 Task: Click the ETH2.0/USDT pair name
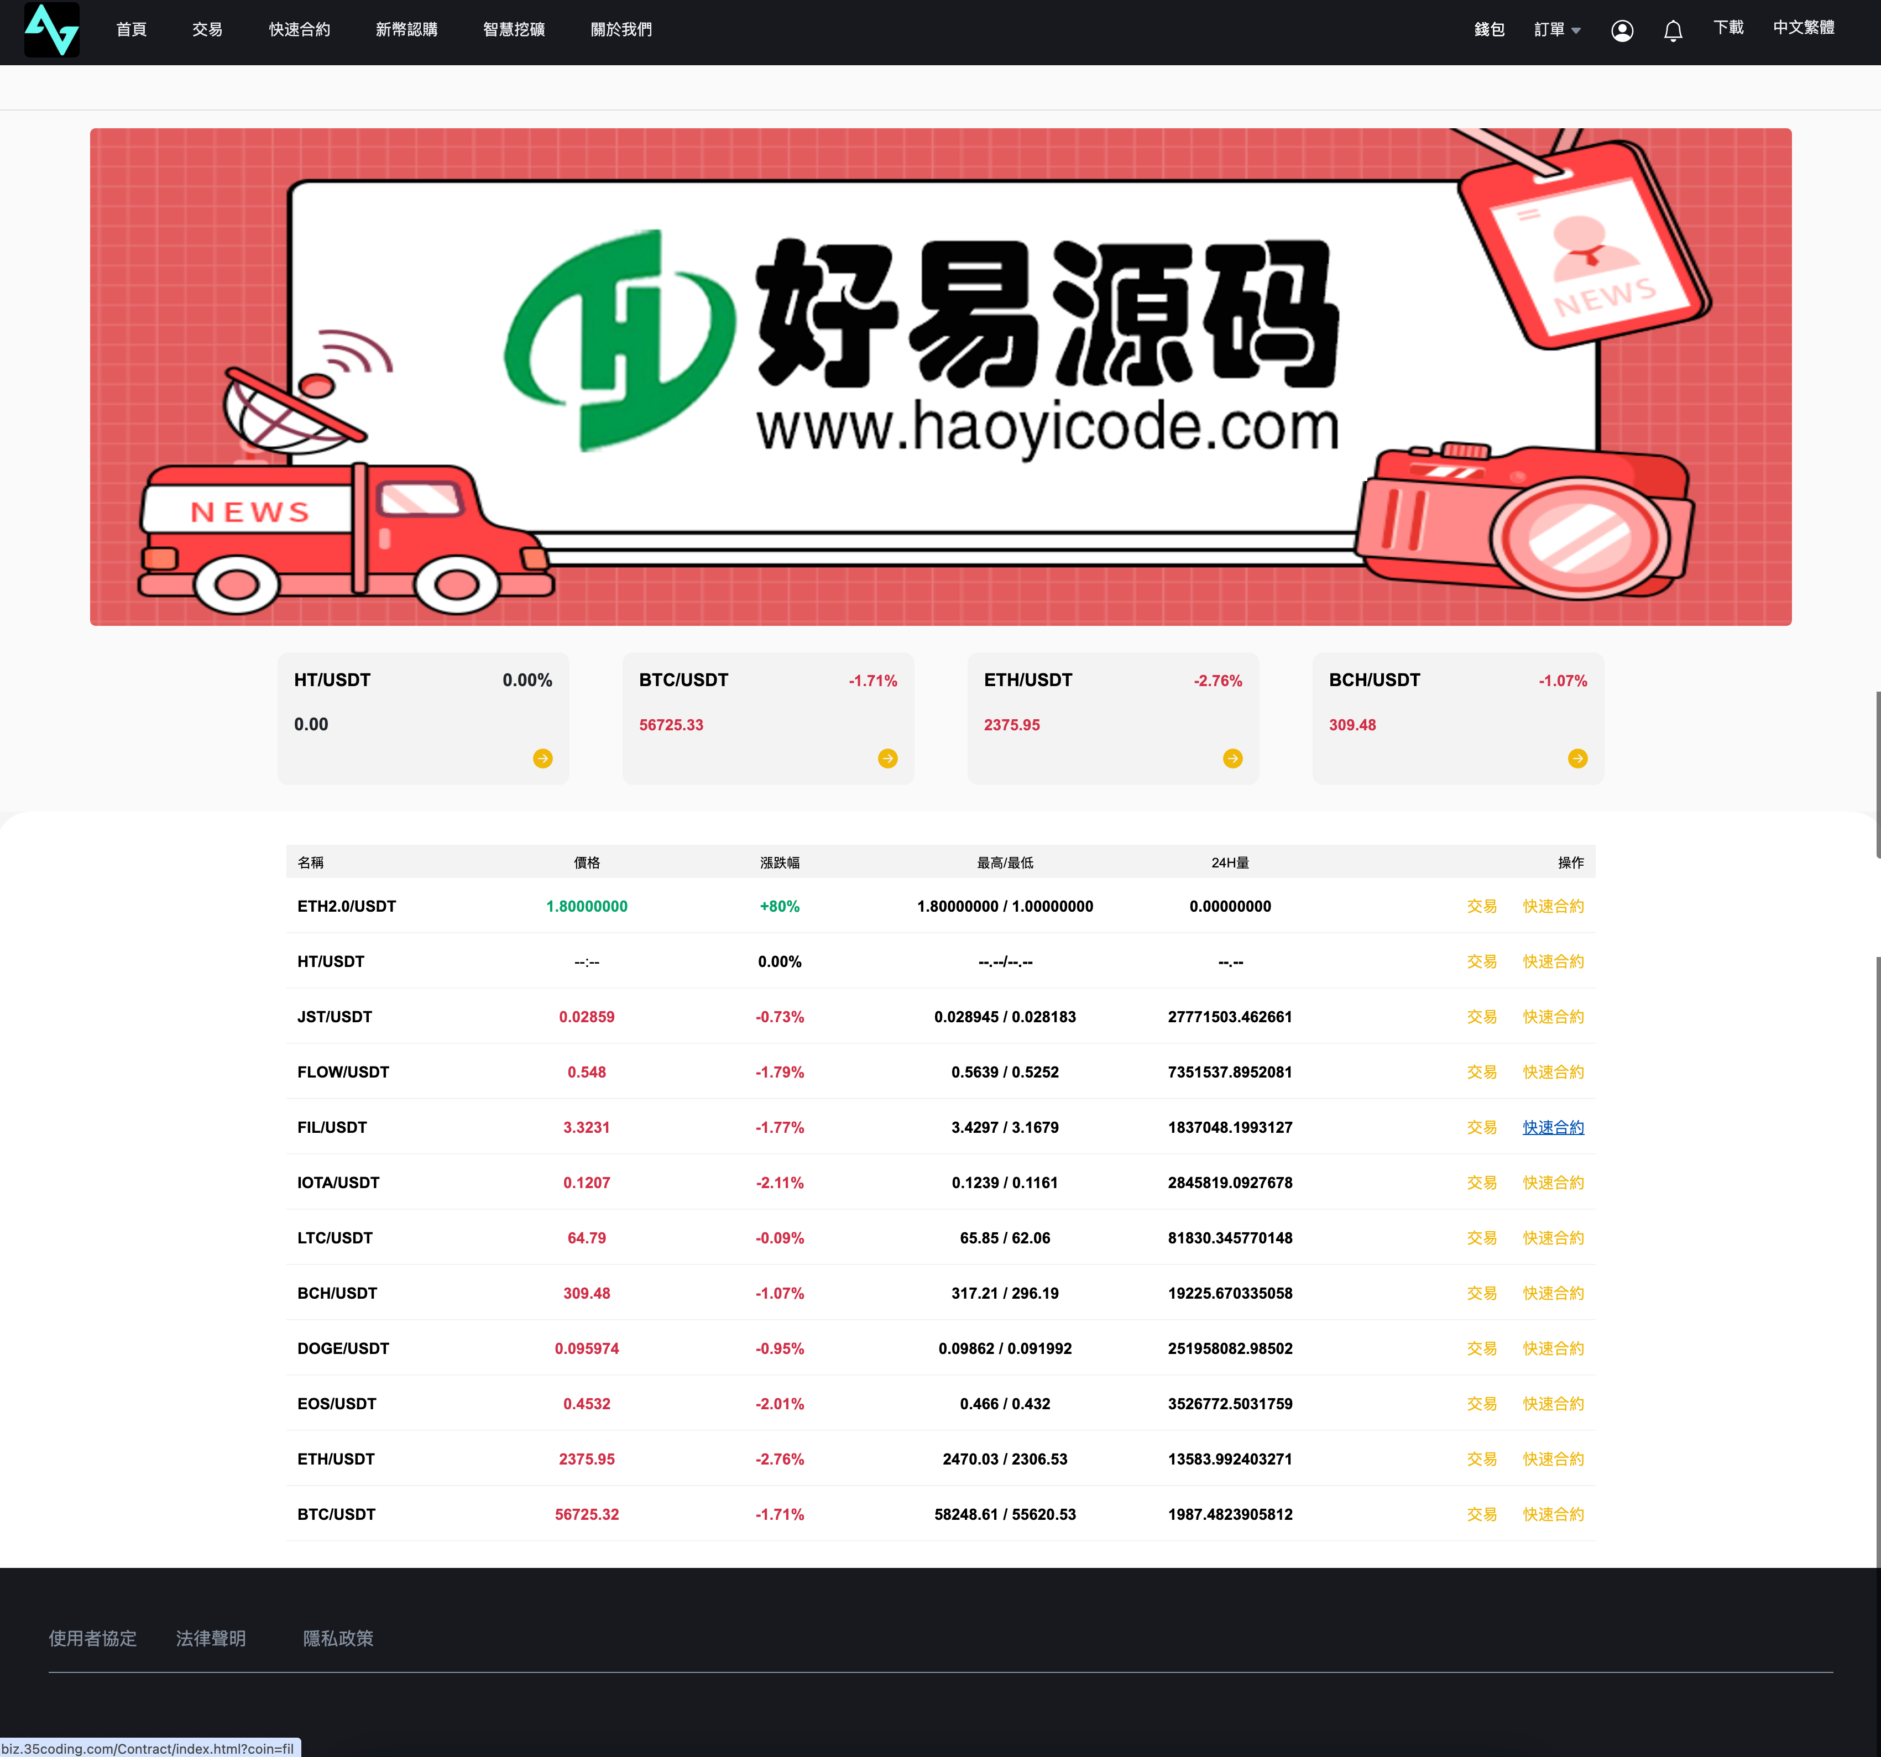coord(346,906)
